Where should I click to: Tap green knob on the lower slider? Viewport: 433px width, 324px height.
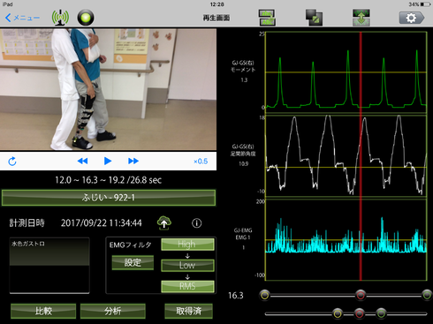coord(381,313)
